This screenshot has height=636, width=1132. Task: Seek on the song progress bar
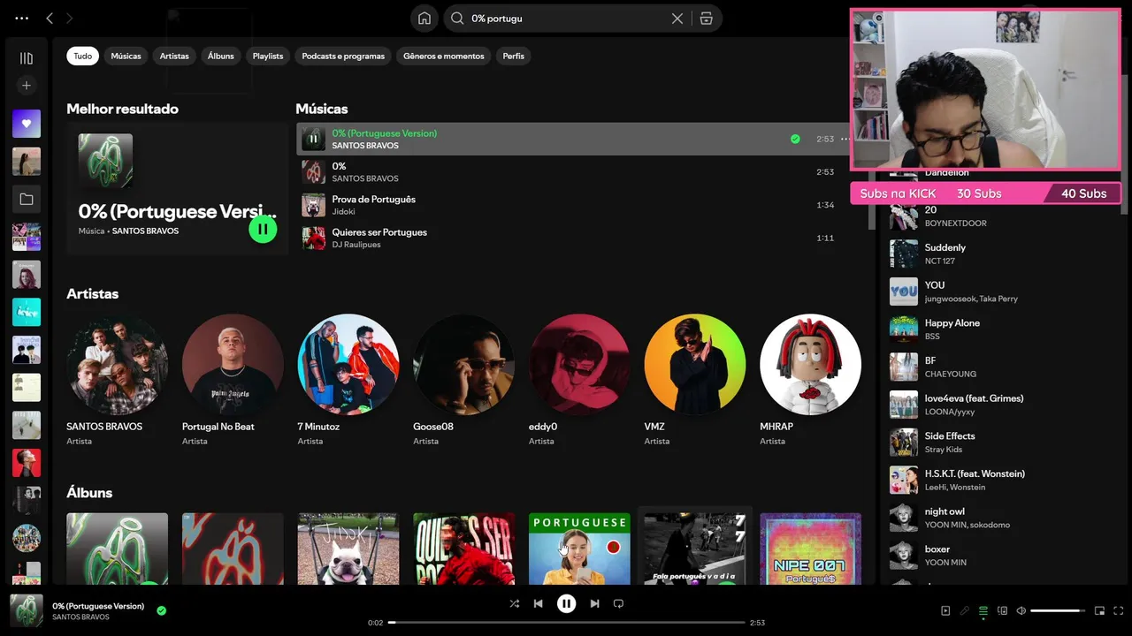tap(567, 623)
